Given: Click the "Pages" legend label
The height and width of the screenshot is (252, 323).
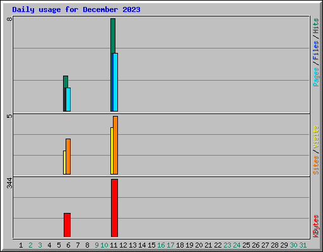Looking at the screenshot, I should click(x=315, y=77).
